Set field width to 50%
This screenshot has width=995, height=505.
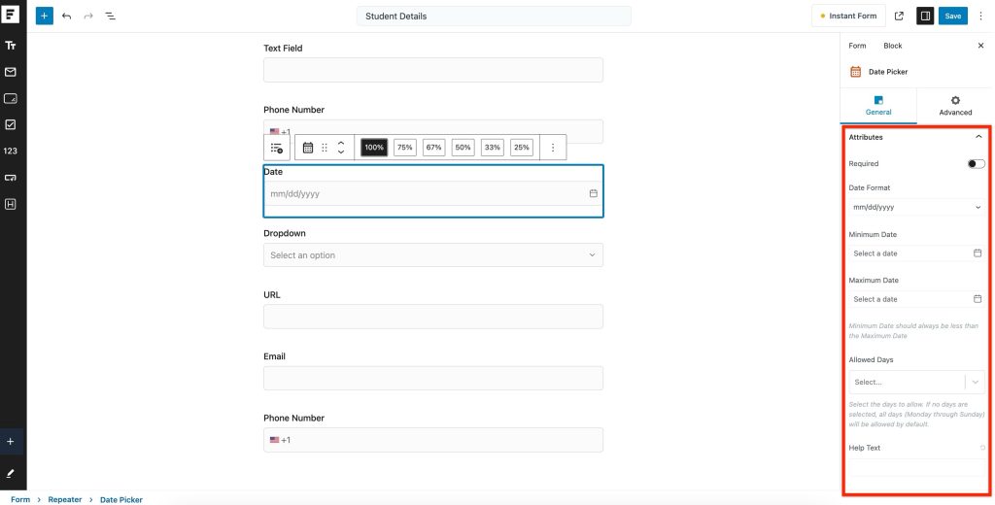pyautogui.click(x=463, y=148)
